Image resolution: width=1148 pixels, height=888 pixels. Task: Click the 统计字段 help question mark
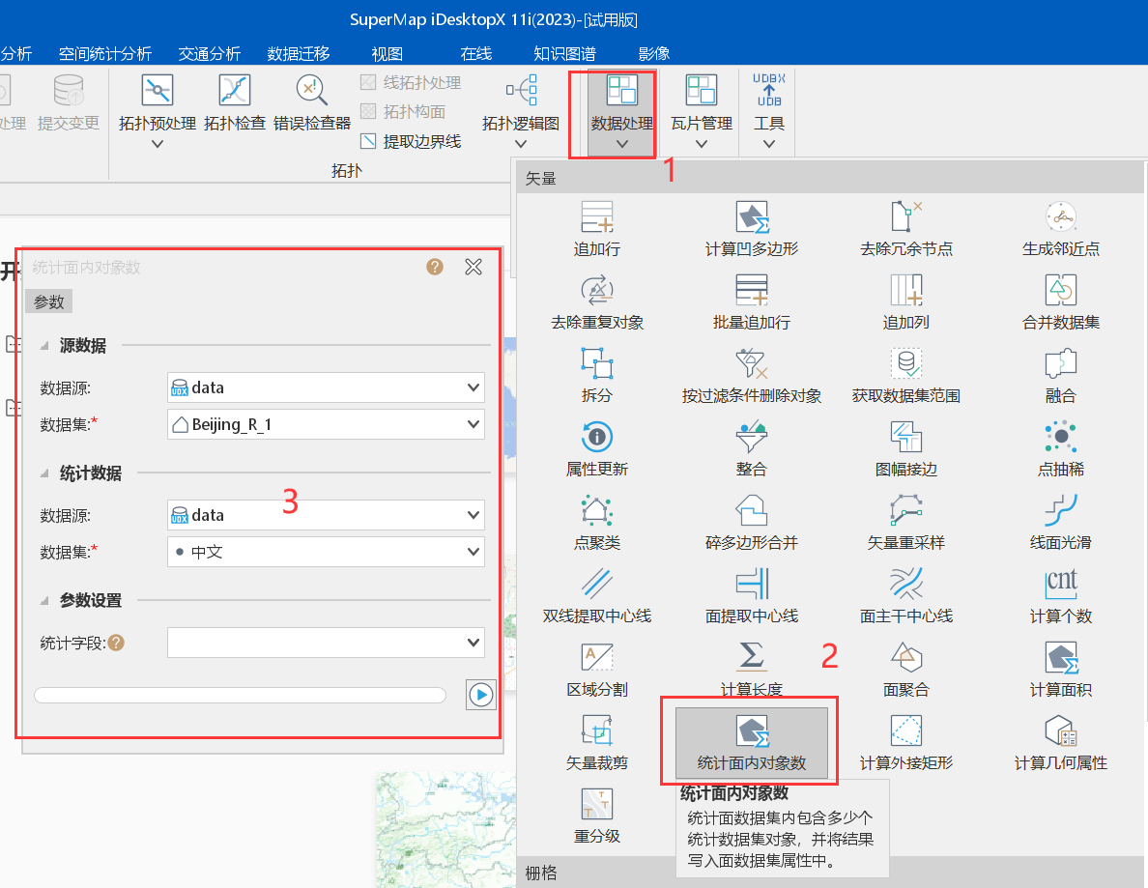(x=116, y=643)
